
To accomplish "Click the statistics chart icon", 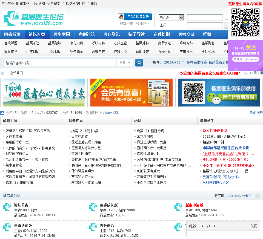I will pyautogui.click(x=2, y=113).
